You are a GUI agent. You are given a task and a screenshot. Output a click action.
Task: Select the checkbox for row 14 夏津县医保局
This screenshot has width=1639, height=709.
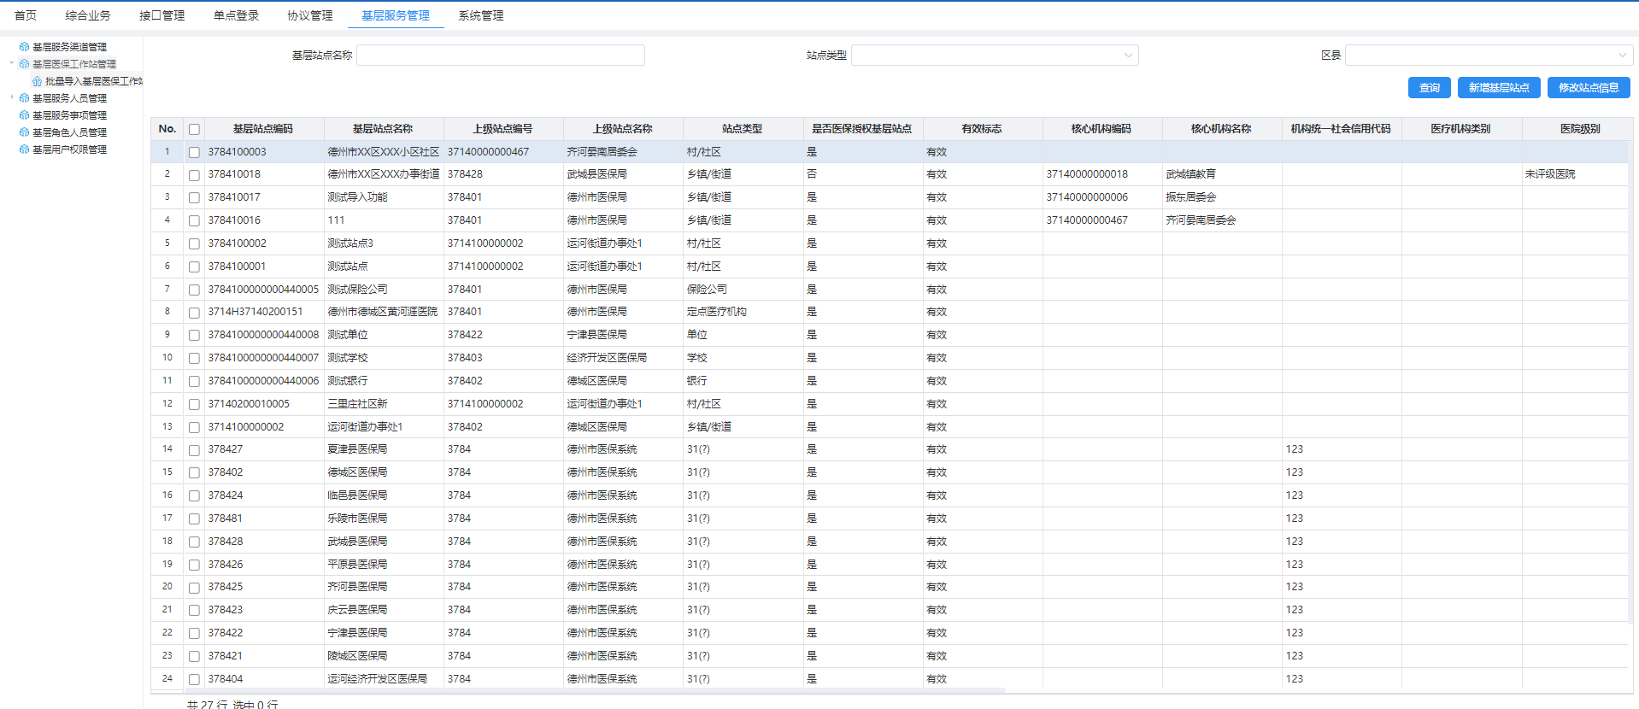coord(194,449)
